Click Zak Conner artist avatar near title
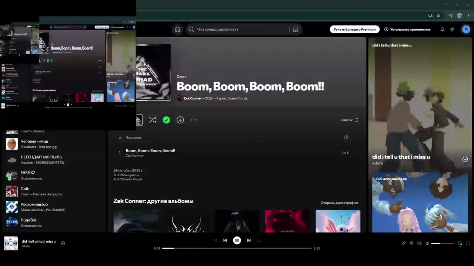This screenshot has height=266, width=474. [180, 98]
